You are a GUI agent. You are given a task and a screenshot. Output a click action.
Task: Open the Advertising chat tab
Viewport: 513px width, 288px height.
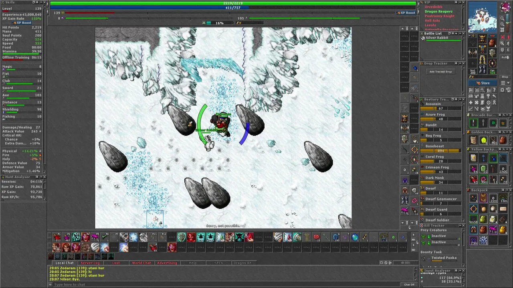(167, 263)
